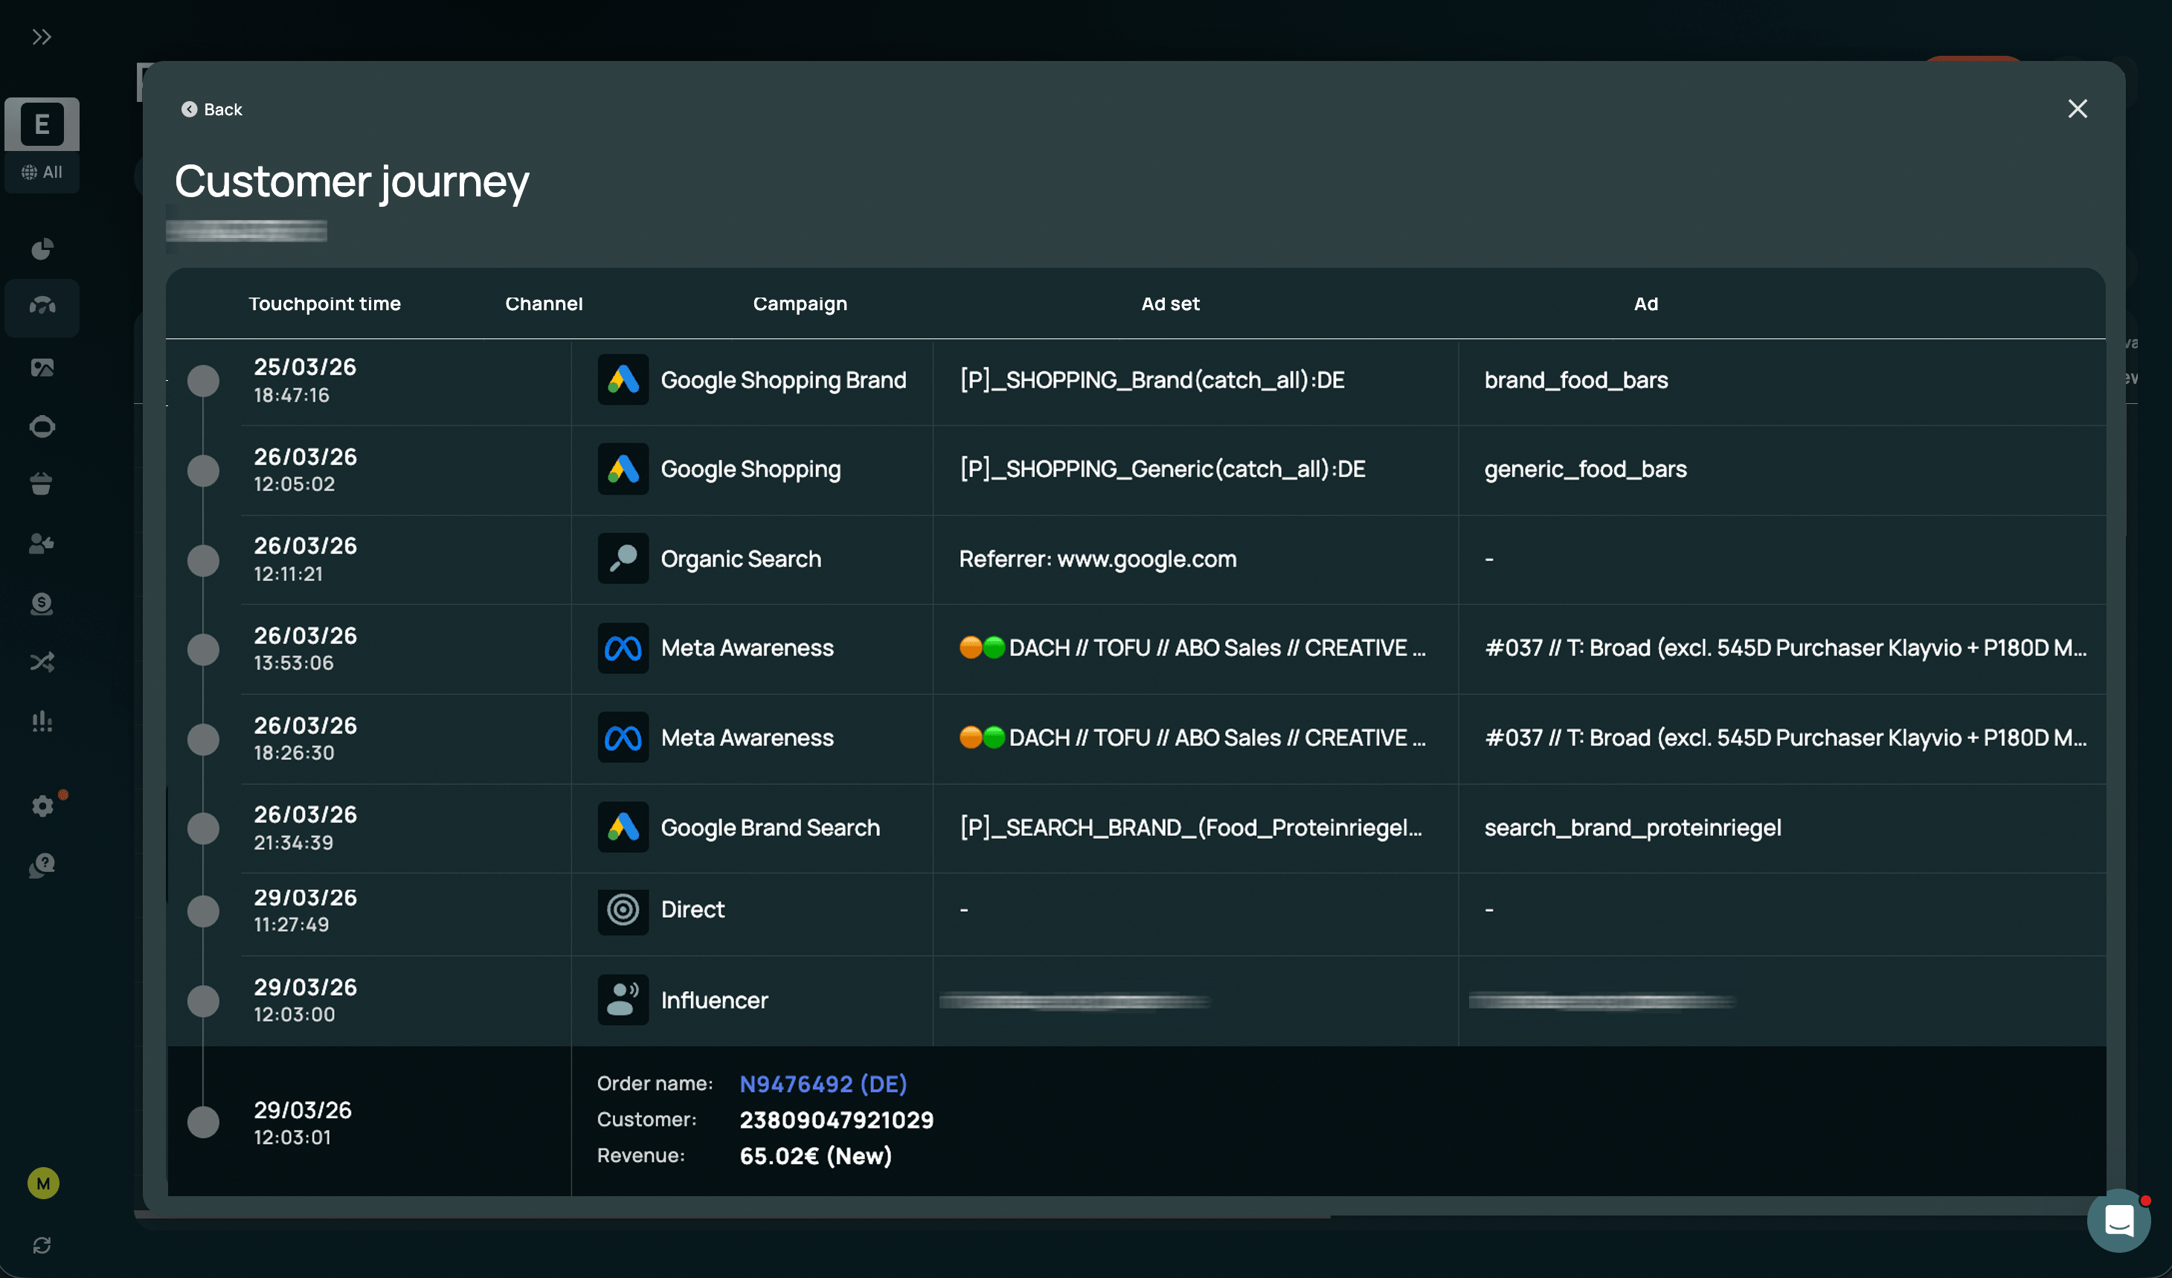Click the Direct campaign name

pos(693,909)
